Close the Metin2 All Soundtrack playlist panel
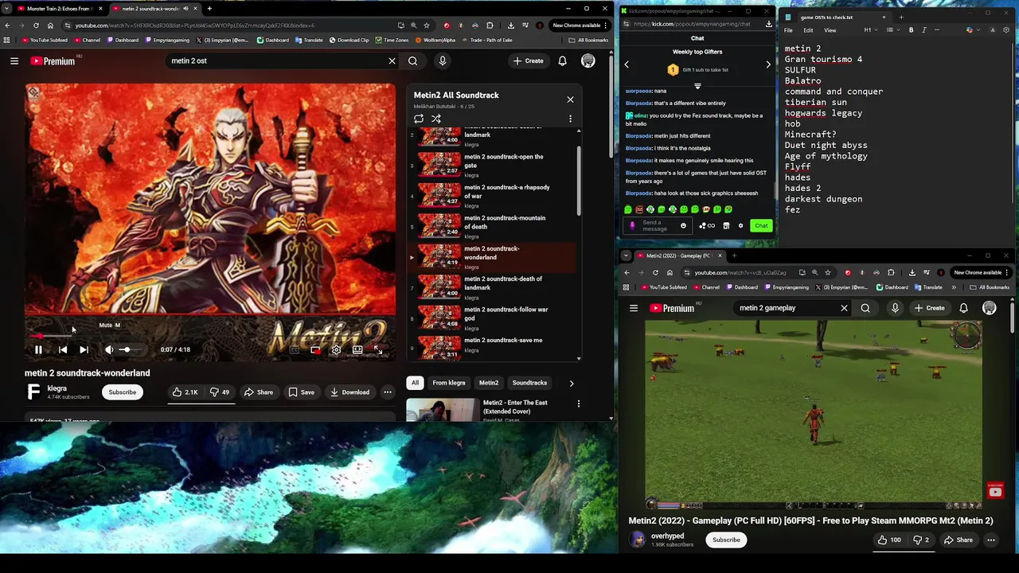1019x573 pixels. coord(570,99)
